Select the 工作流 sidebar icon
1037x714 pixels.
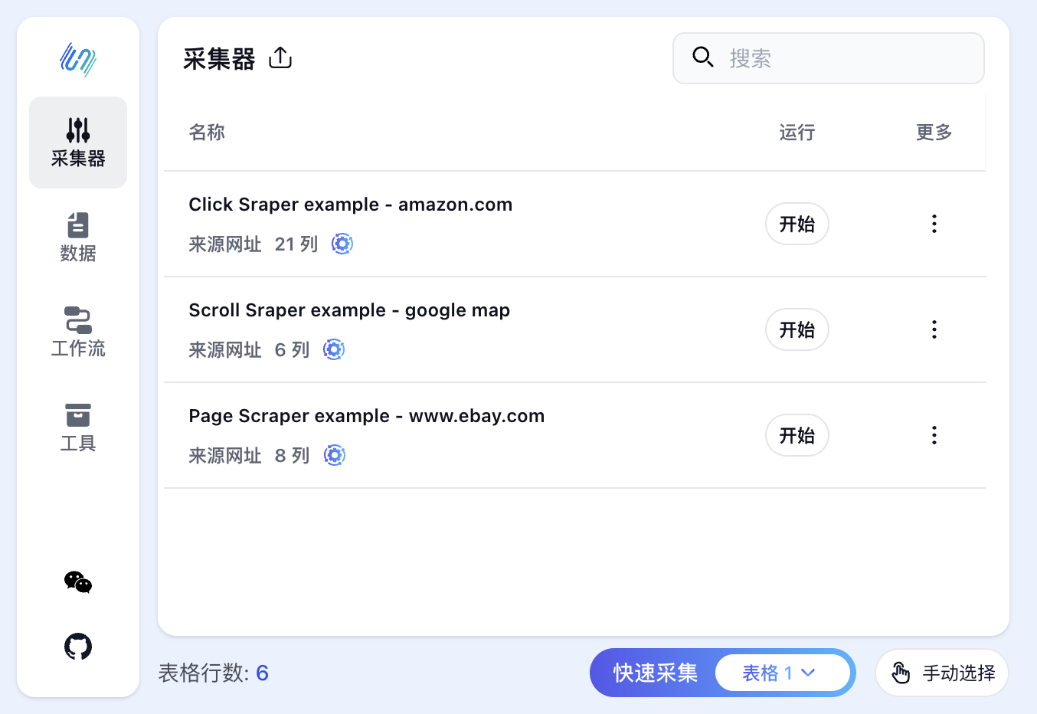(77, 331)
